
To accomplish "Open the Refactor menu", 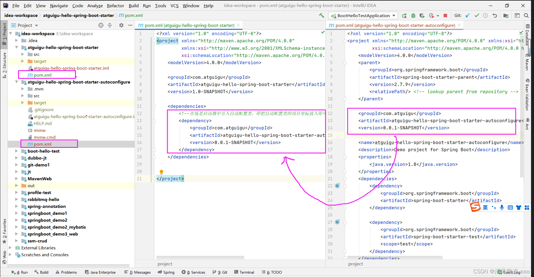I will [115, 6].
